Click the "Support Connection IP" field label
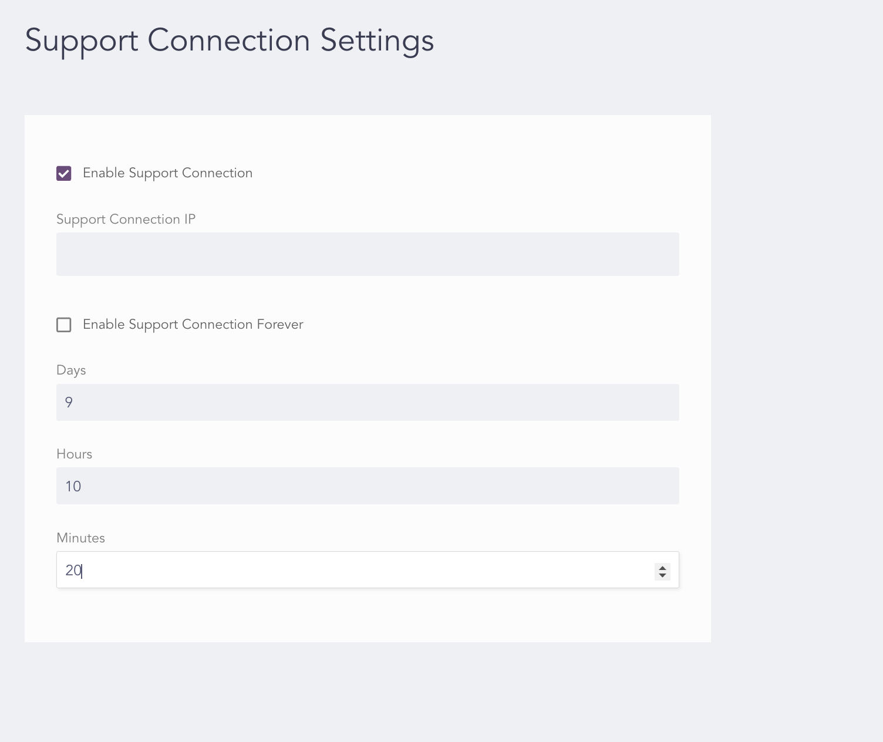The width and height of the screenshot is (883, 742). (x=126, y=219)
